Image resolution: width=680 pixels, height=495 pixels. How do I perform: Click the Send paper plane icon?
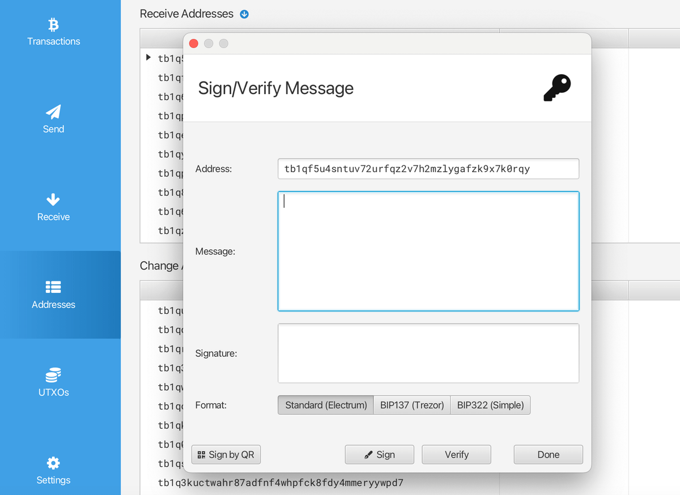53,112
